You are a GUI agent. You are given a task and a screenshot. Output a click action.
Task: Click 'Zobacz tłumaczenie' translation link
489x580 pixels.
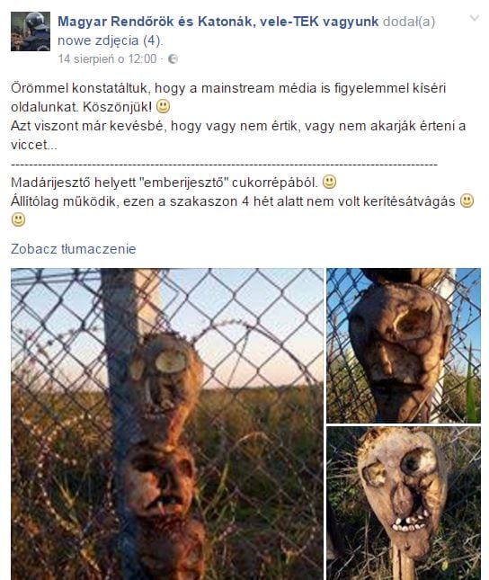[73, 249]
